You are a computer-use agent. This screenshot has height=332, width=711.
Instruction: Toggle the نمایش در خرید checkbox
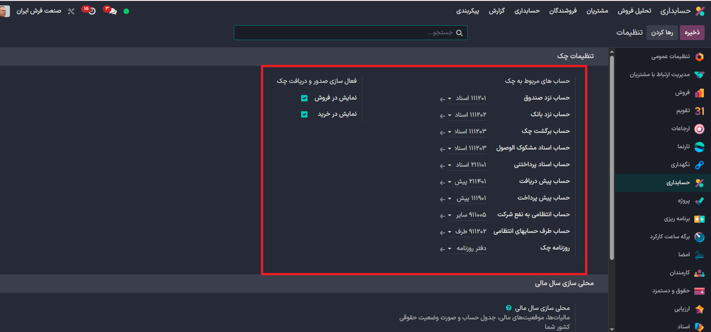[x=304, y=114]
